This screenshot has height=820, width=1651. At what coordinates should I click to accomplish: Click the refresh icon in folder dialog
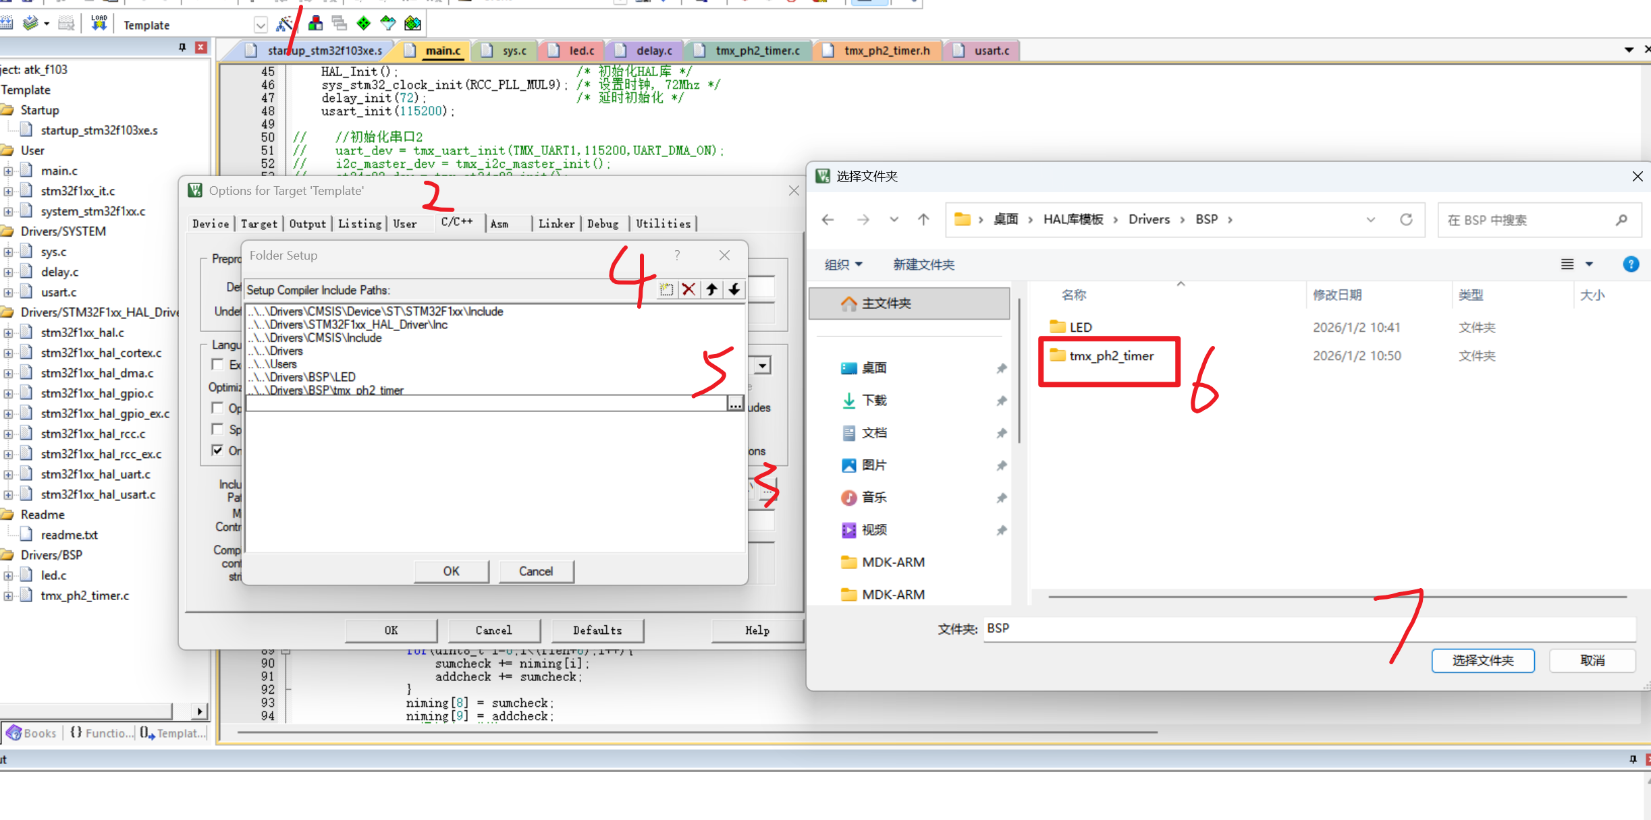click(1406, 220)
